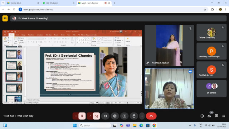
Task: Unmute the microphone in Meet
Action: tap(82, 116)
